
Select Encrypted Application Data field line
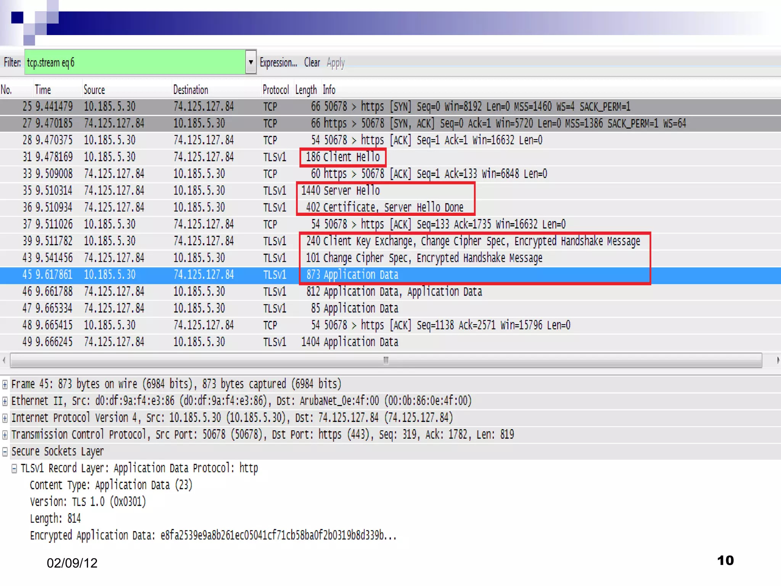tap(213, 536)
